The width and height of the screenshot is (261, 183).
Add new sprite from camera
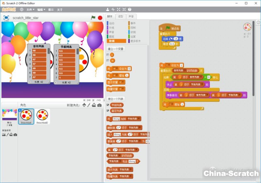(x=99, y=105)
